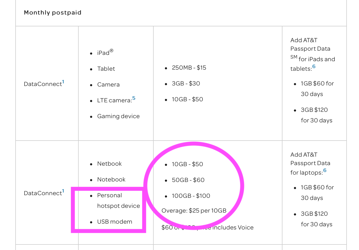Open footnote 5 next to LTE camera

point(134,98)
